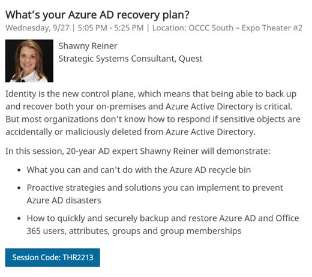
Task: Select the session title 'What's your Azure AD recovery plan?'
Action: 97,15
